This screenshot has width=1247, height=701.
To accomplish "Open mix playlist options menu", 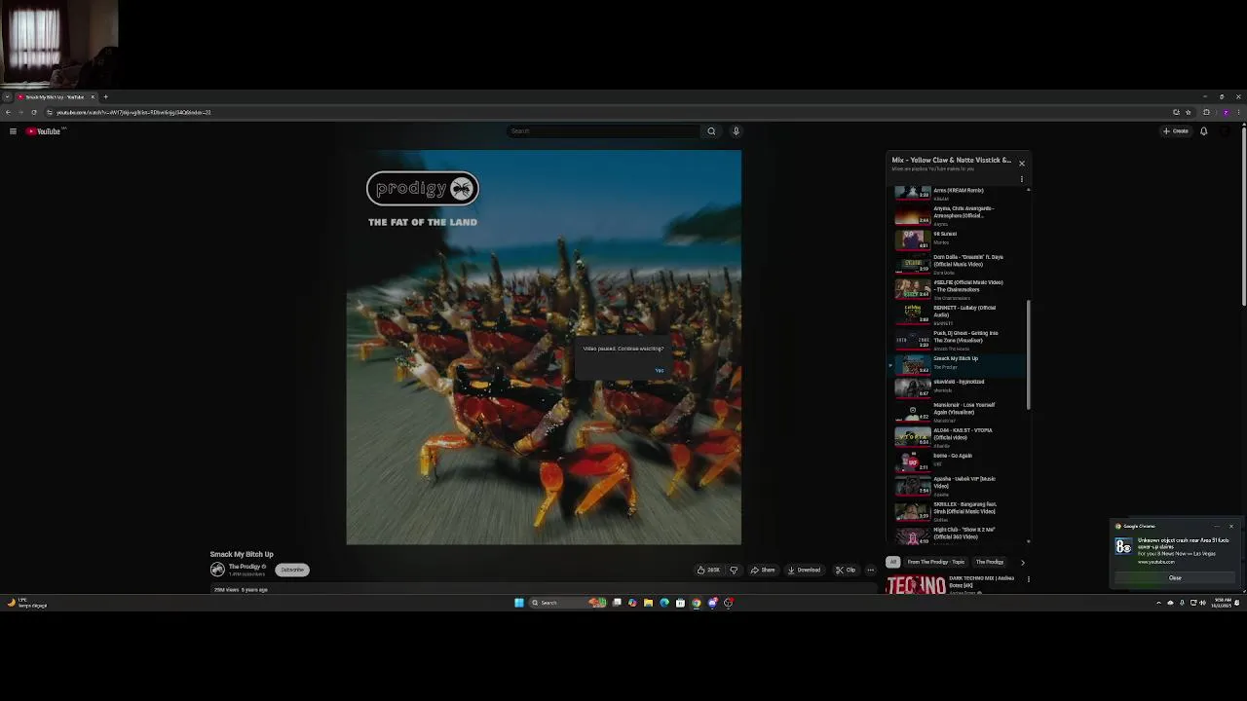I will (1021, 178).
